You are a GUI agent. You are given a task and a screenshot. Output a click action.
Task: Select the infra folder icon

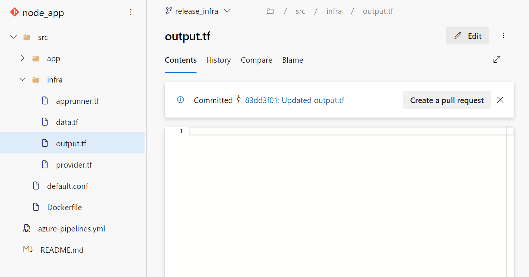point(35,80)
